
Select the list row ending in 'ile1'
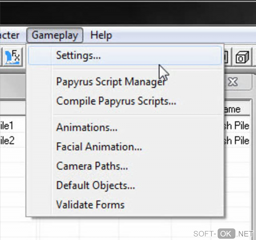(x=7, y=126)
